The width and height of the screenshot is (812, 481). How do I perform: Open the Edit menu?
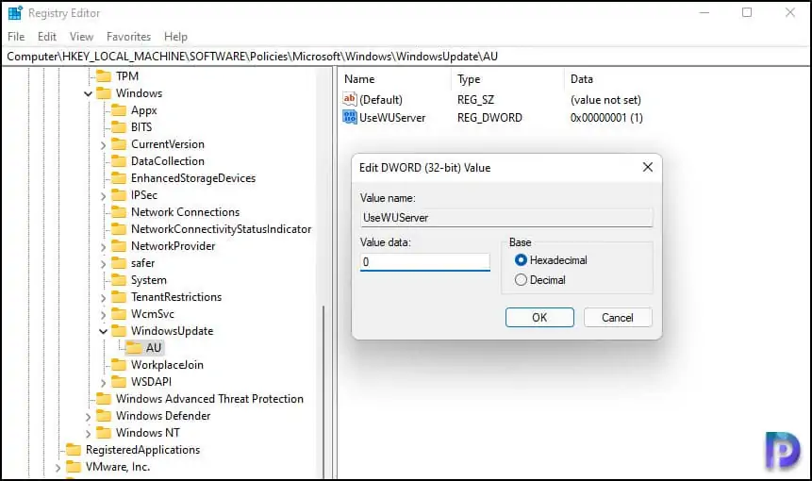click(46, 37)
